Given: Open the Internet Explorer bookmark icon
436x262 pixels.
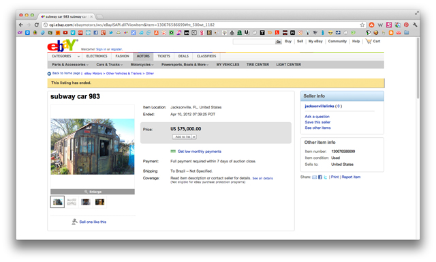Looking at the screenshot, I should click(x=149, y=33).
